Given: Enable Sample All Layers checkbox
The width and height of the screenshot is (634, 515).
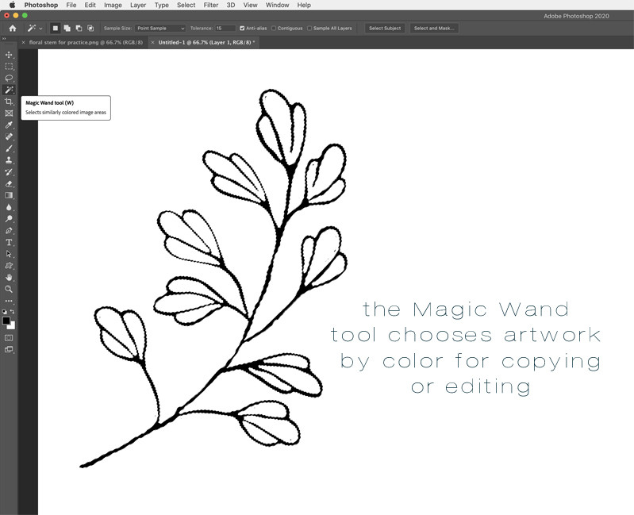Looking at the screenshot, I should coord(309,28).
